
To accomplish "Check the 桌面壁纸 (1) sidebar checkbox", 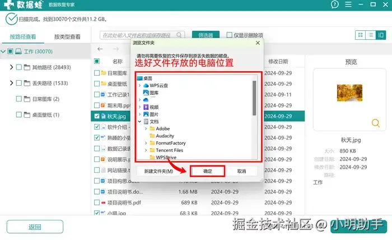I will tap(18, 114).
